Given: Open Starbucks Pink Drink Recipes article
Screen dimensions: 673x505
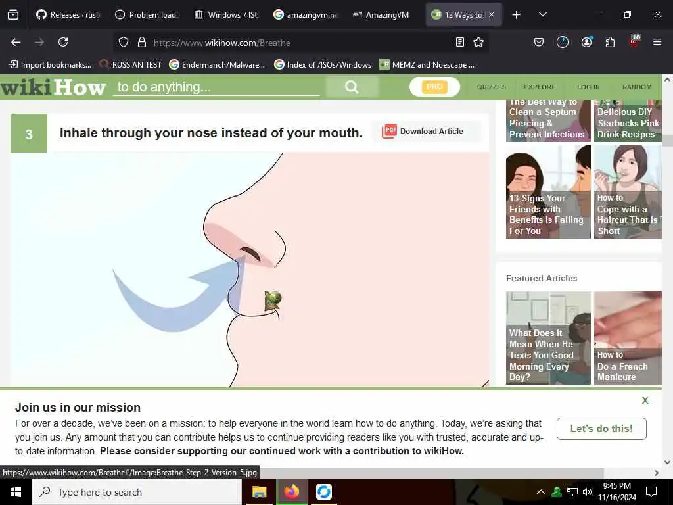Looking at the screenshot, I should (x=628, y=121).
